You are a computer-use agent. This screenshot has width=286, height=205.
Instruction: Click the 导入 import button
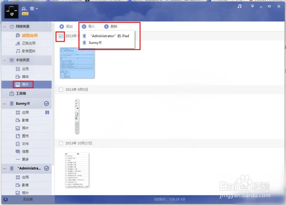tap(88, 27)
